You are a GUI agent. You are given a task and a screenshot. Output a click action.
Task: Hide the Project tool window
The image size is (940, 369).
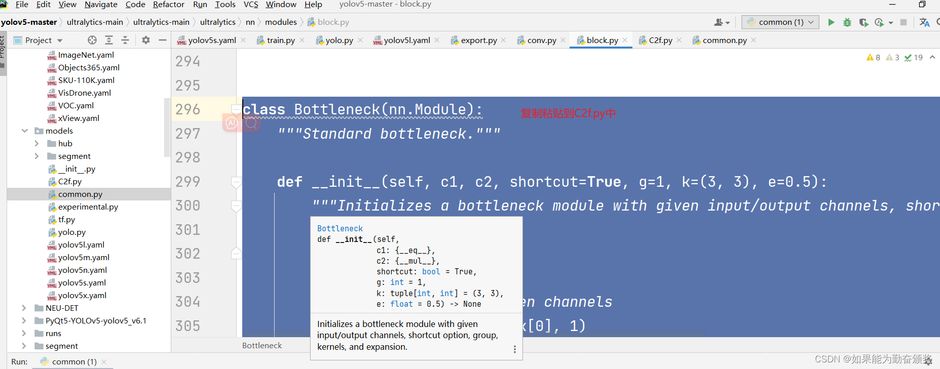(162, 40)
